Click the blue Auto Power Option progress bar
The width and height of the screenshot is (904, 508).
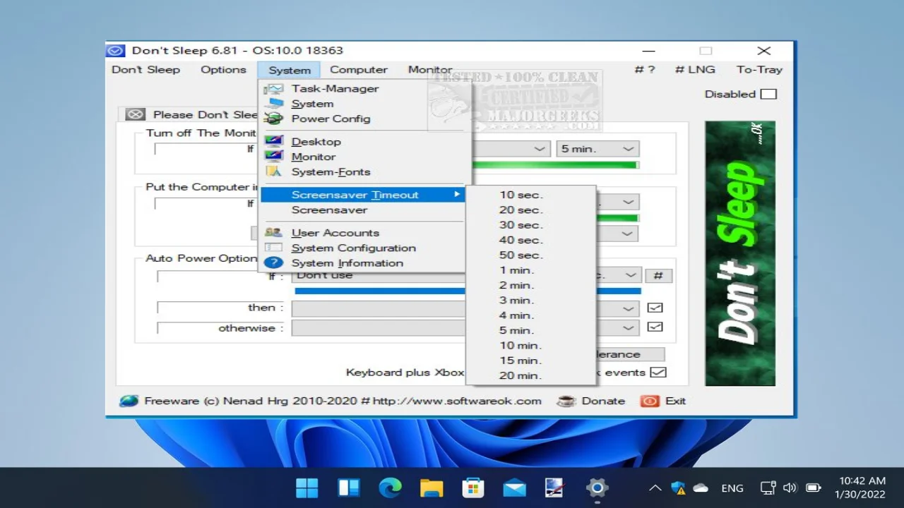click(468, 291)
